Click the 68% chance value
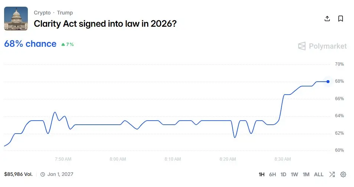 coord(30,44)
